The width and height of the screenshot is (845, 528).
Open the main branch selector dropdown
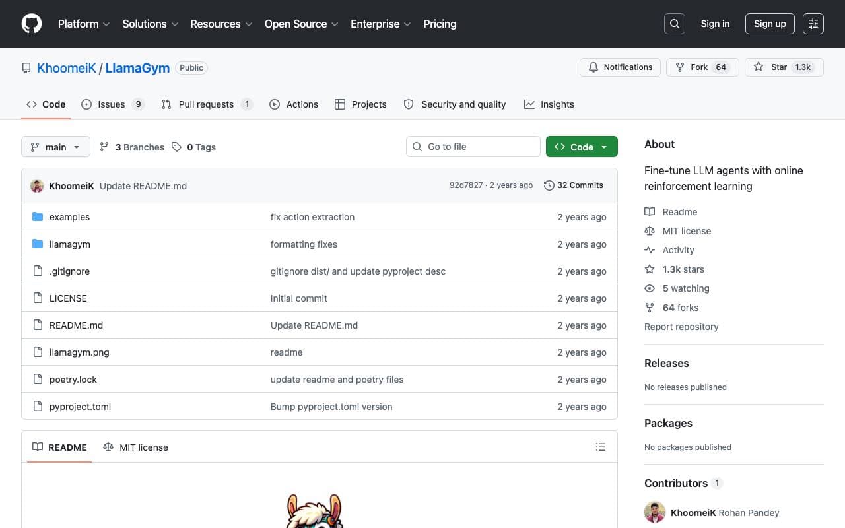click(x=55, y=147)
